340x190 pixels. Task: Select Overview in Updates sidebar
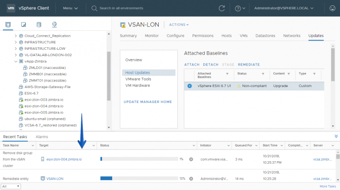[x=134, y=60]
